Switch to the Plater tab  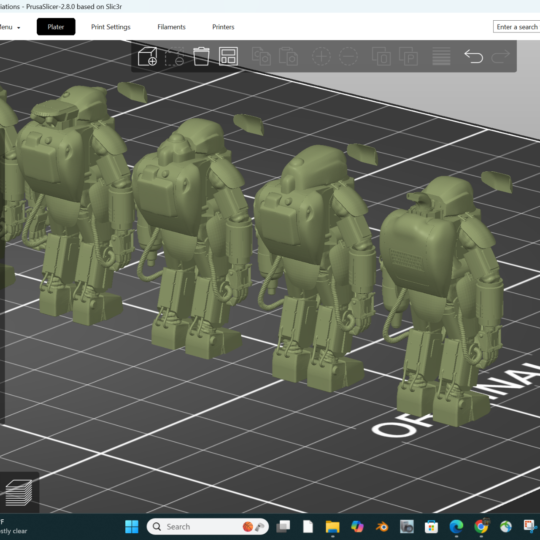(56, 27)
